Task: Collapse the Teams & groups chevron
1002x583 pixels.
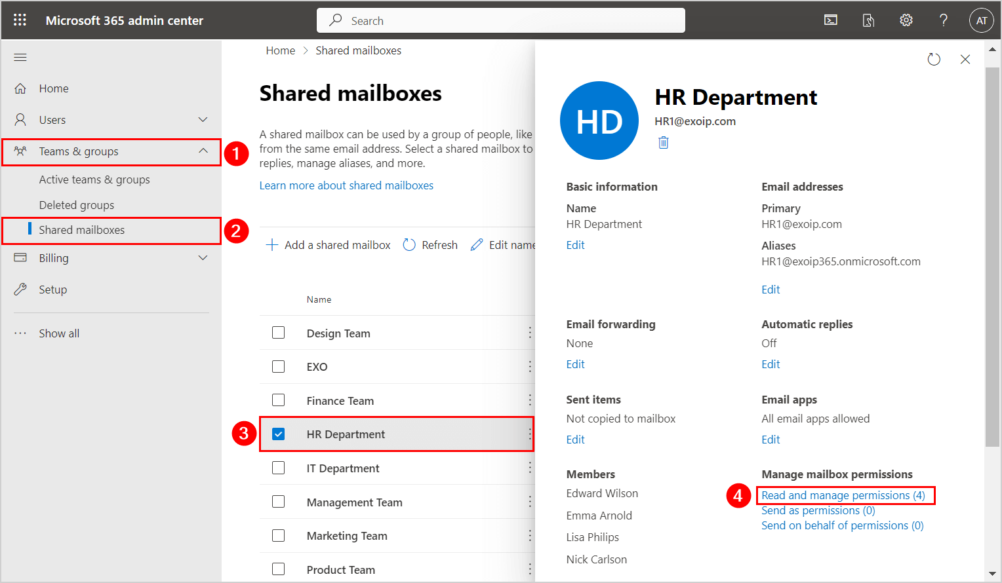Action: click(x=203, y=151)
